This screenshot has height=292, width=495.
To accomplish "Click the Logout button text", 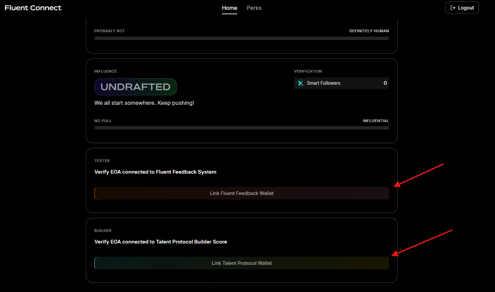I will [466, 8].
